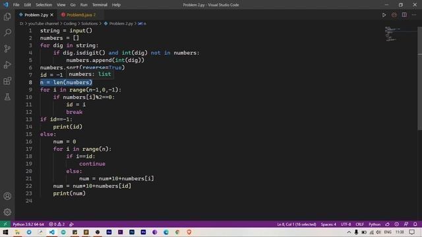This screenshot has width=422, height=237.
Task: Click the cloud icon in the status bar
Action: tap(387, 224)
